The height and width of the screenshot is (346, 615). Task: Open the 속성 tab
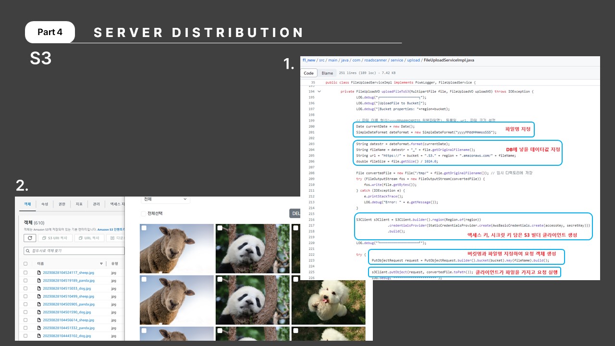click(x=45, y=204)
